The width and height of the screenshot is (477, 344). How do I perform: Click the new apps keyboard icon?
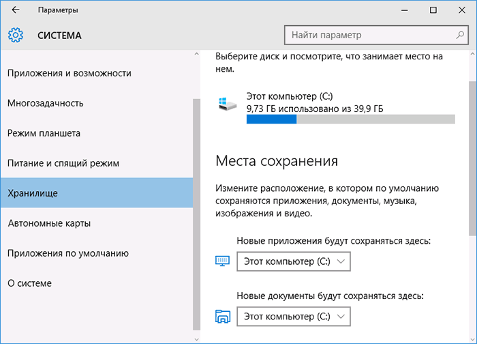coord(223,261)
